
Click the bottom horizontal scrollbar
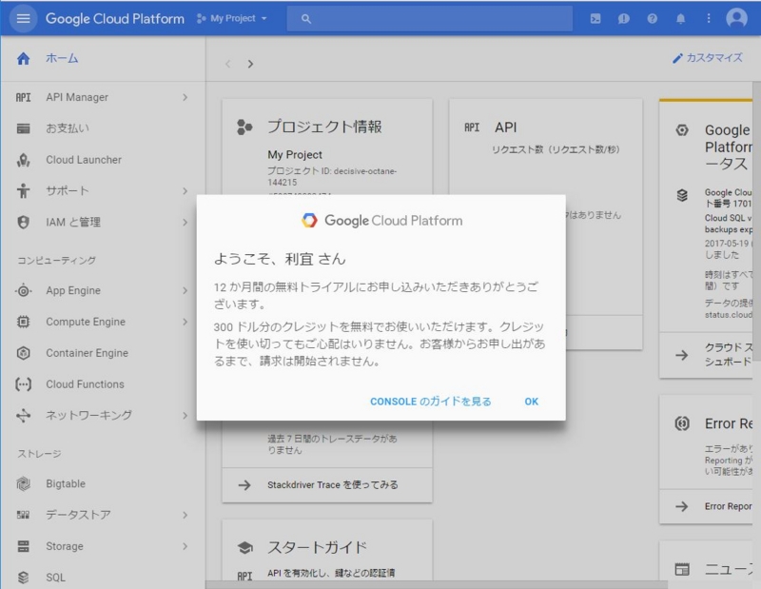pos(437,584)
